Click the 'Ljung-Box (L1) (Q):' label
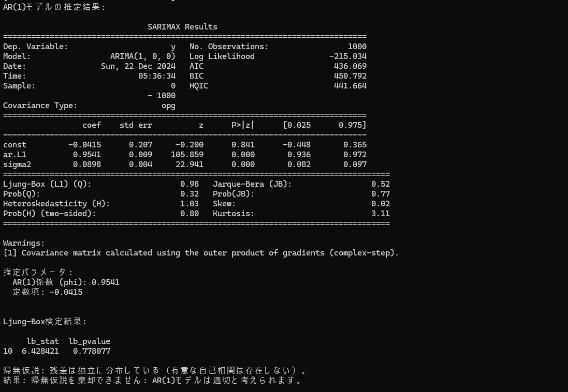Viewport: 568px width, 392px height. click(x=47, y=184)
